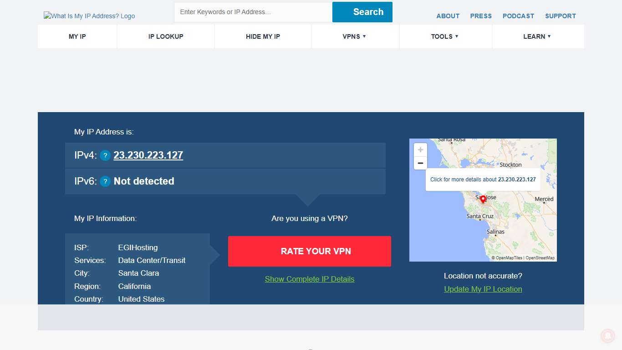Click the IPv4 help question mark icon

(105, 155)
